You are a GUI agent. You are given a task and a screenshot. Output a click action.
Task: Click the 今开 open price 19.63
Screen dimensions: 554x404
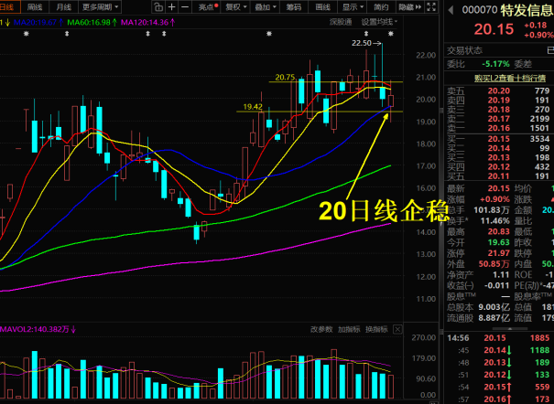click(498, 242)
